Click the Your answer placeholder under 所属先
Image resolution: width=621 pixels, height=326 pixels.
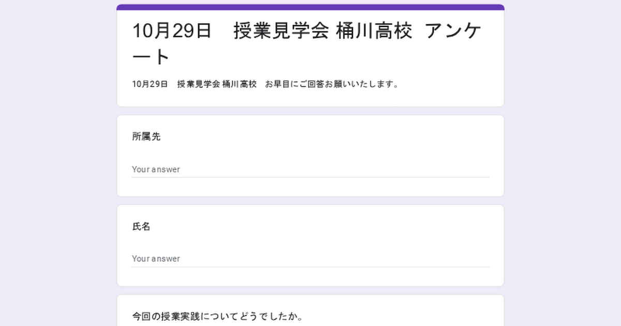pyautogui.click(x=156, y=169)
